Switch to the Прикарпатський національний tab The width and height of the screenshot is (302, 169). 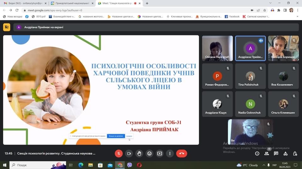tap(72, 3)
